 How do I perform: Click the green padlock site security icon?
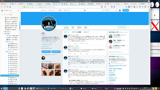pyautogui.click(x=24, y=7)
